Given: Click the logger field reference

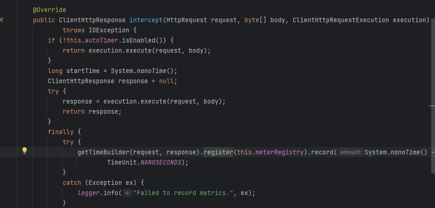Looking at the screenshot, I should pos(89,193).
